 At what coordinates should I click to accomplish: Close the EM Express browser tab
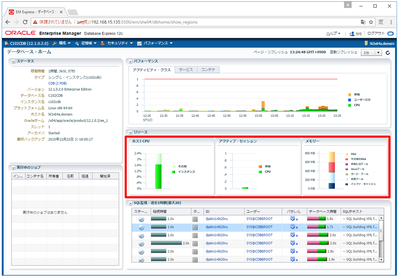[61, 12]
